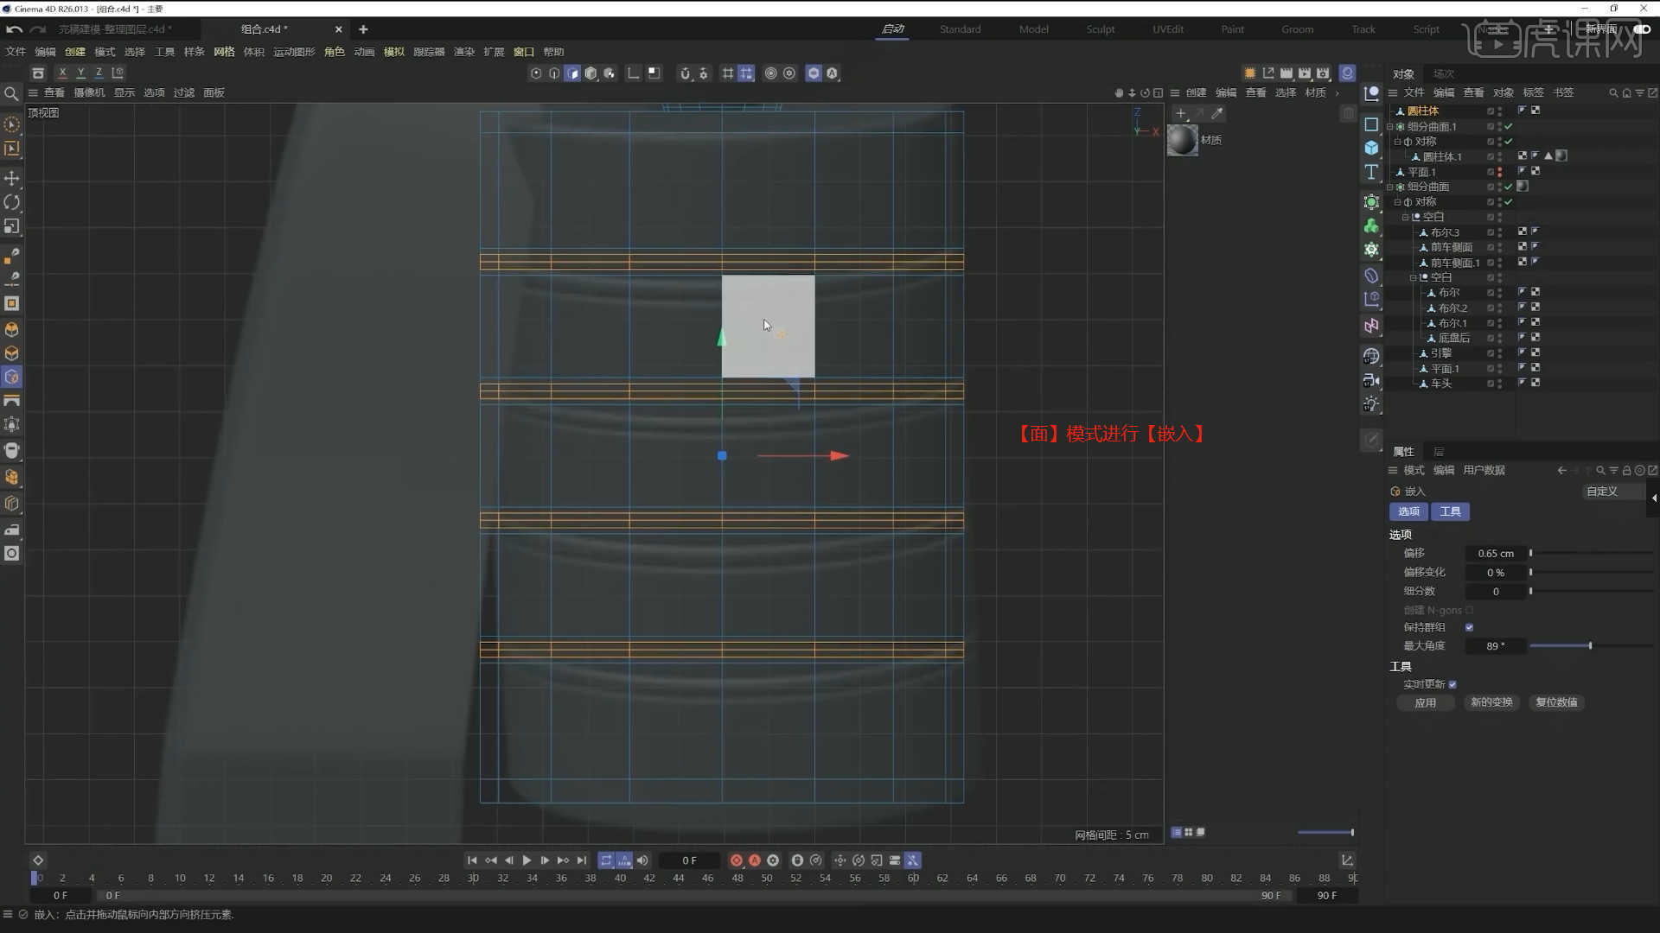Click 选项 button in attributes
The image size is (1660, 933).
point(1408,512)
